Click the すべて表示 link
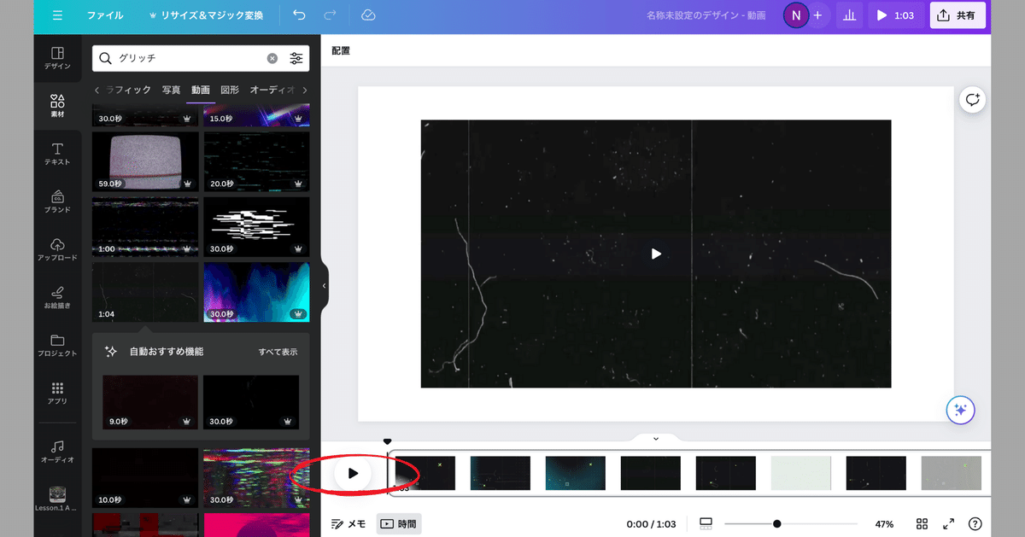 tap(278, 352)
